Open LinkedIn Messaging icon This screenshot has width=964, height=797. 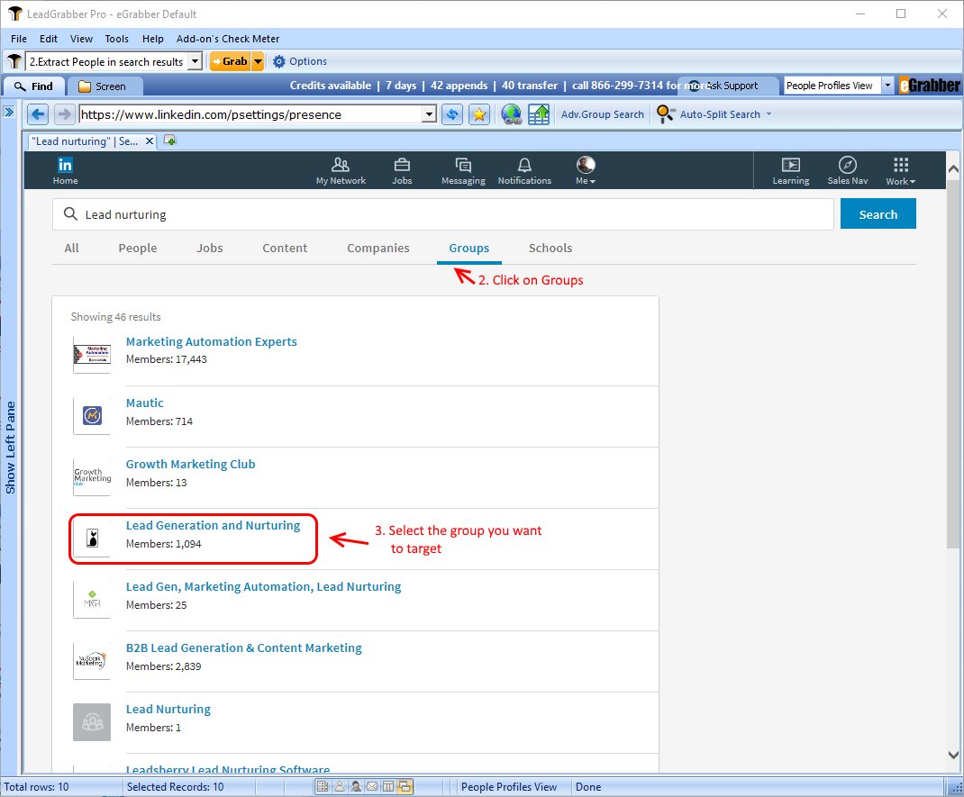coord(464,170)
